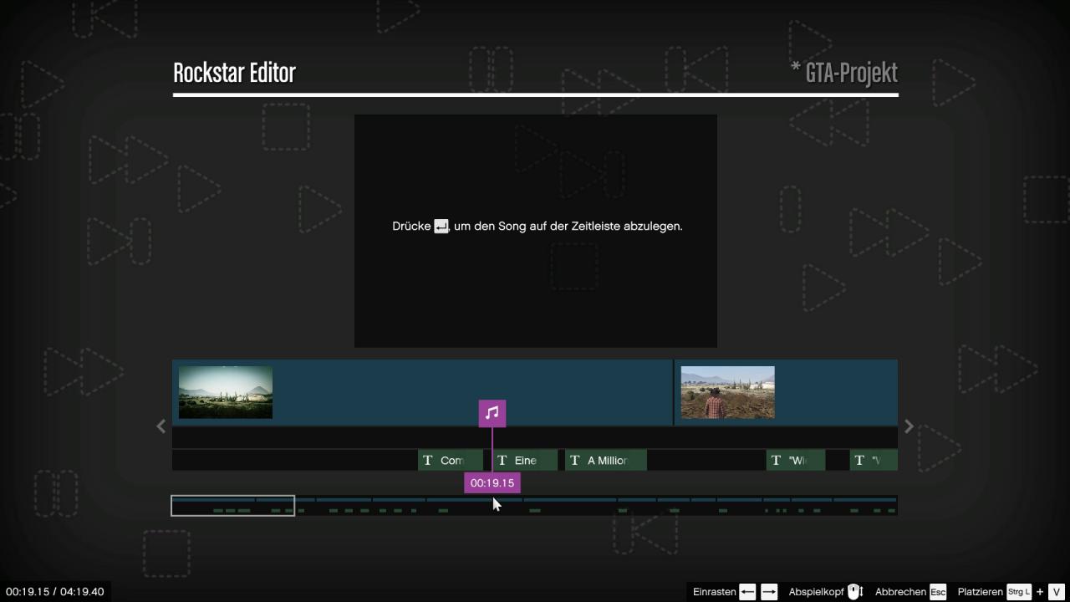Viewport: 1070px width, 602px height.
Task: Open second clip thumbnail with man in plaid
Action: 727,392
